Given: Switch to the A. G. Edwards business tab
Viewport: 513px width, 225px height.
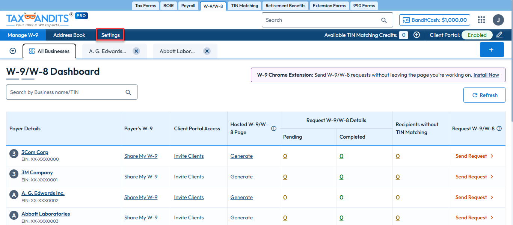Looking at the screenshot, I should (x=107, y=51).
